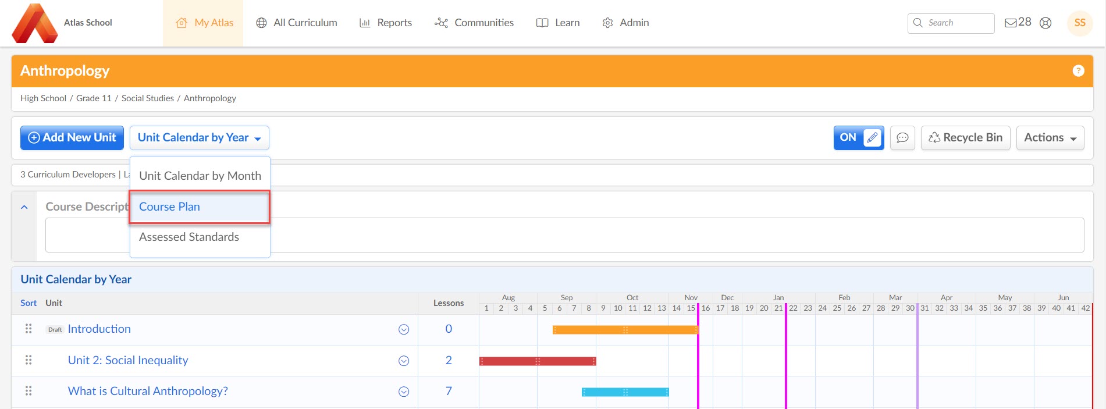The height and width of the screenshot is (409, 1106).
Task: Open the Communities menu
Action: pyautogui.click(x=474, y=23)
